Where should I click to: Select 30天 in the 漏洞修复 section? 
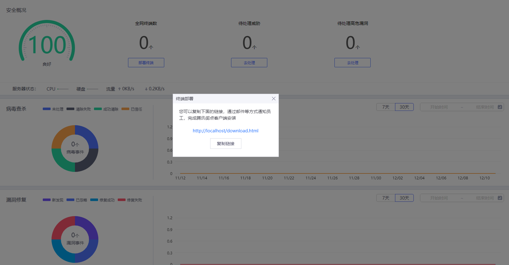pyautogui.click(x=404, y=198)
